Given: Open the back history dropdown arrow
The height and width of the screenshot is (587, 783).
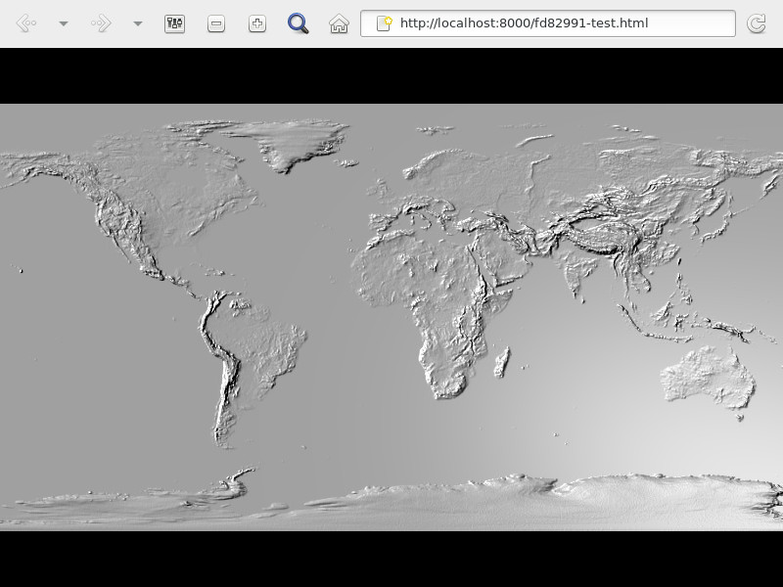Looking at the screenshot, I should [64, 23].
